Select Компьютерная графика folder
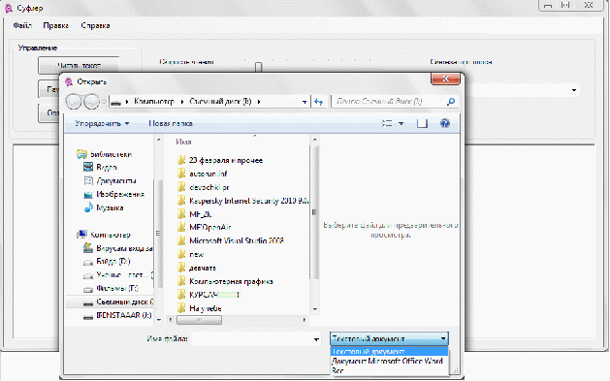This screenshot has width=610, height=381. (x=225, y=281)
